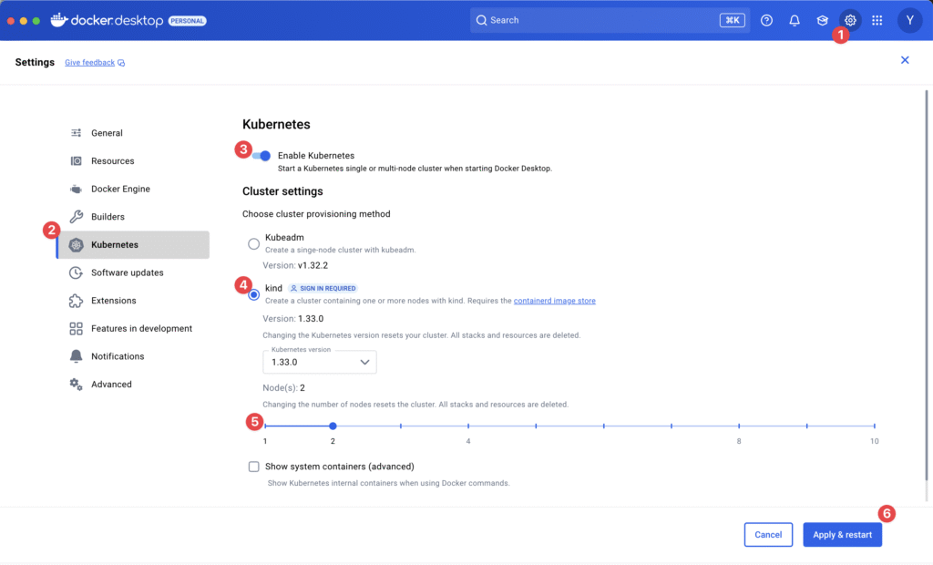Open the Learning center graduation cap icon
The height and width of the screenshot is (565, 933).
823,20
